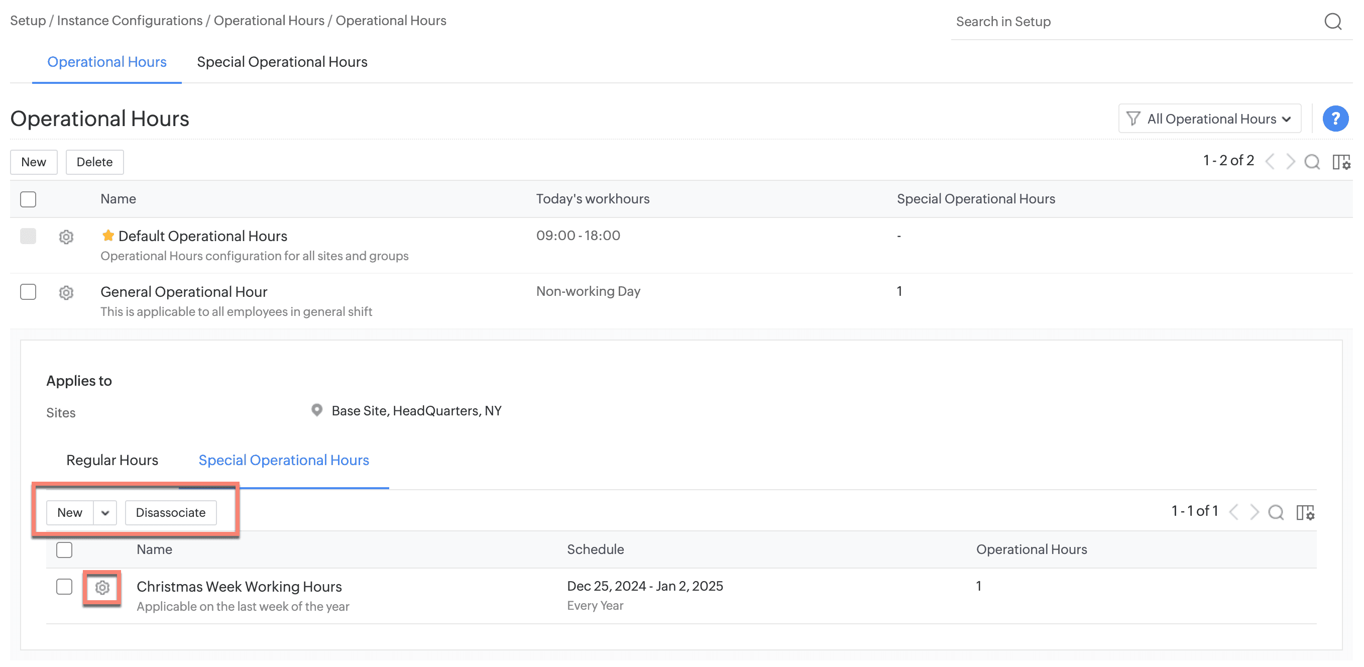The width and height of the screenshot is (1364, 667).
Task: Select all rows via top header checkbox
Action: (28, 199)
